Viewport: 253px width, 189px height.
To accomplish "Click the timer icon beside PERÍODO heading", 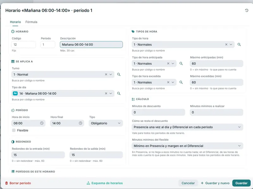I will point(13,110).
